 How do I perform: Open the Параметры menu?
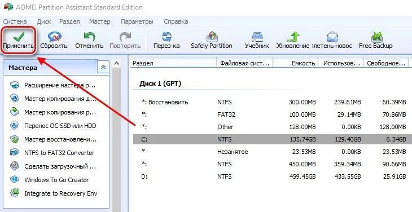(x=137, y=21)
